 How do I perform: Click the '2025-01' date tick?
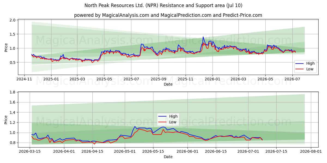pyautogui.click(x=51, y=79)
